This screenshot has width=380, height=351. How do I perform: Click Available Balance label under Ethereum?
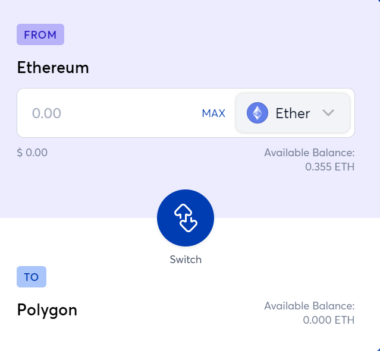click(309, 153)
